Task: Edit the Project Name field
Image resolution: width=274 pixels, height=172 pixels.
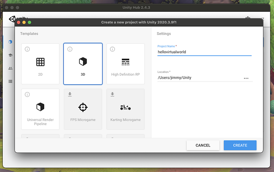Action: pyautogui.click(x=204, y=52)
